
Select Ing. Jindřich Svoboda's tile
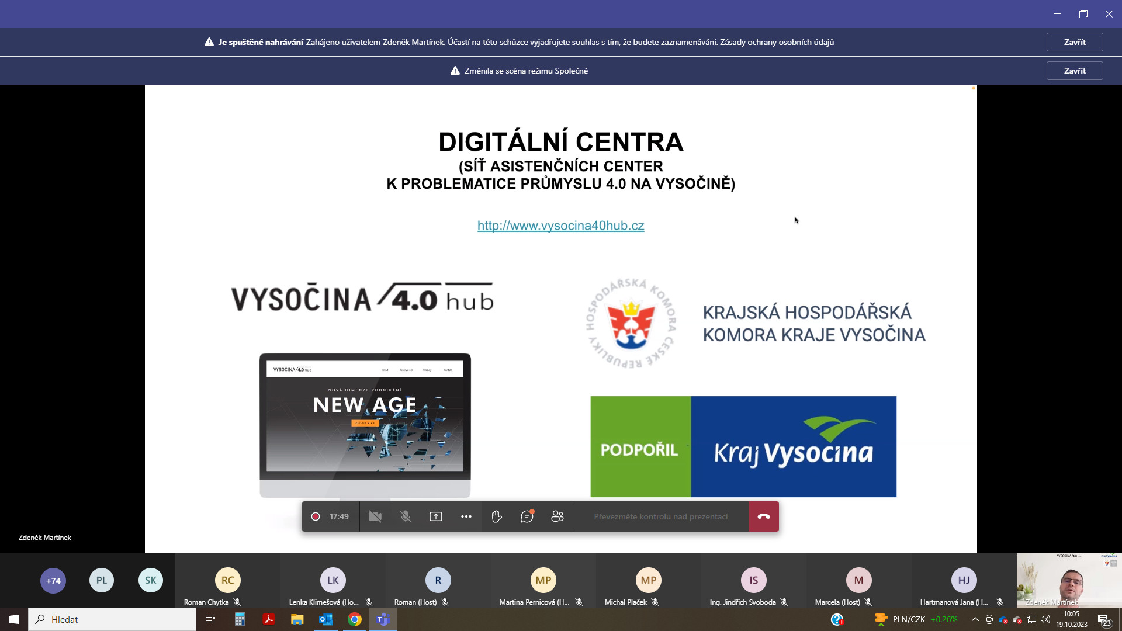click(754, 581)
